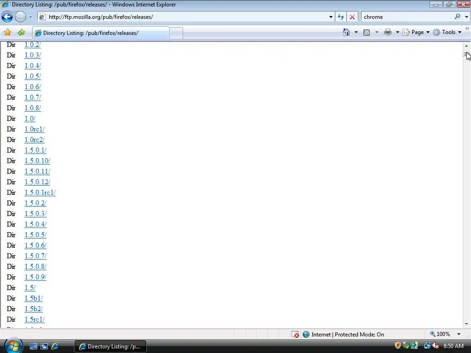The width and height of the screenshot is (471, 353).
Task: Open the Page menu
Action: pyautogui.click(x=416, y=33)
